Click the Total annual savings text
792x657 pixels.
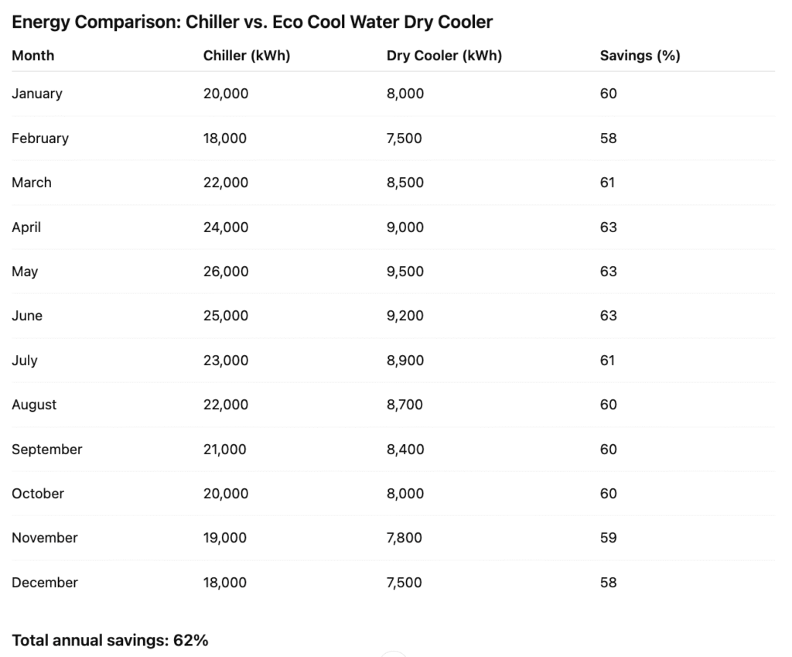point(110,641)
